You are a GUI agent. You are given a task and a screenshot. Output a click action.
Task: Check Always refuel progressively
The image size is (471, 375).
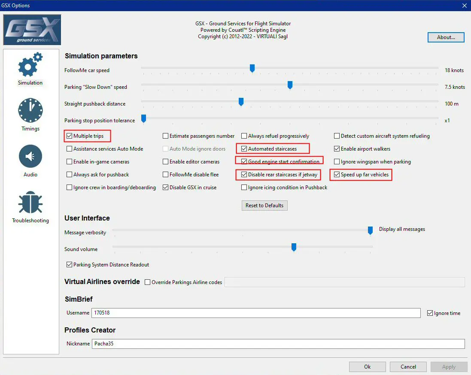click(244, 136)
